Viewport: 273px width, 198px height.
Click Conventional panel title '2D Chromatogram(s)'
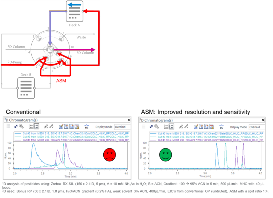click(x=21, y=120)
